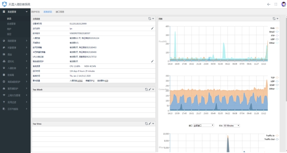Screen dimensions: 287x153
Task: Open the 路由 sidebar menu label
Action: pyautogui.click(x=10, y=54)
